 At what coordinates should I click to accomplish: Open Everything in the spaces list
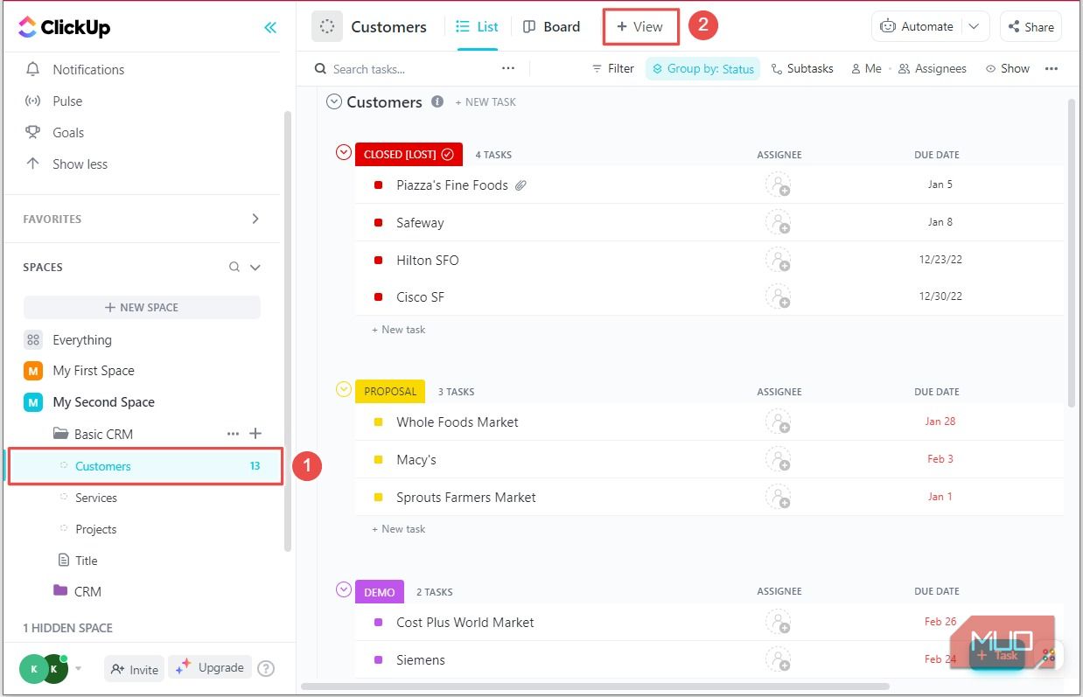[82, 339]
